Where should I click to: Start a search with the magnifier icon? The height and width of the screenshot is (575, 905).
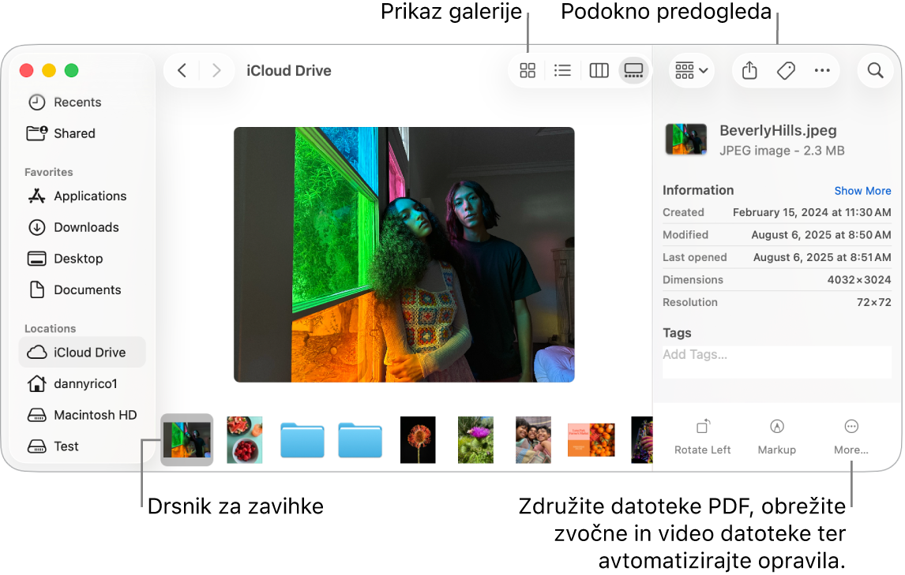point(875,70)
